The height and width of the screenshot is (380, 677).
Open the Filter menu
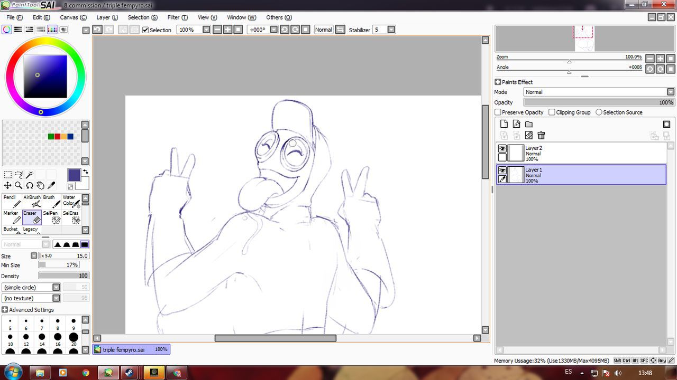click(x=177, y=17)
